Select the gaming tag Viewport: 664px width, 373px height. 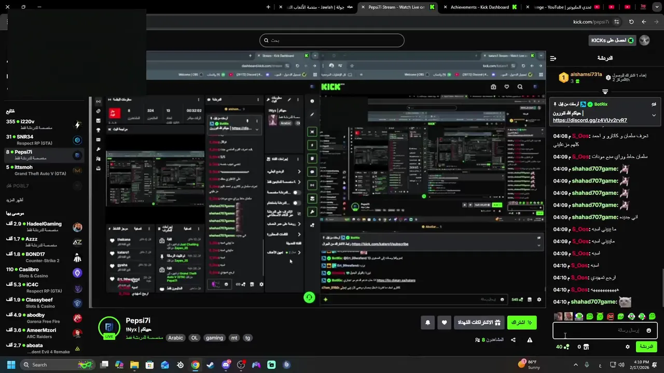214,338
